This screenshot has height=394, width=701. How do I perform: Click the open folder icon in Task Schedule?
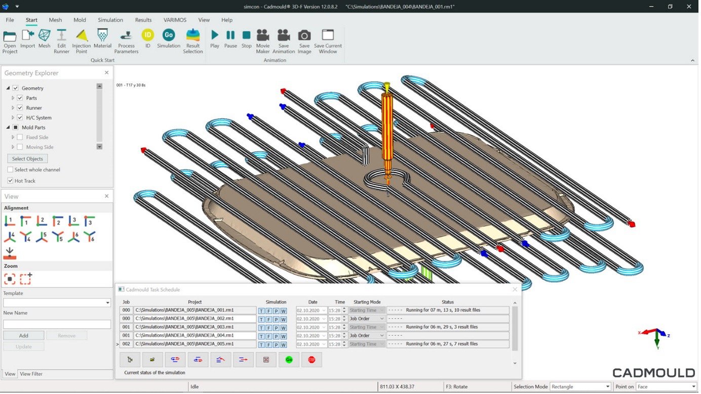click(152, 360)
